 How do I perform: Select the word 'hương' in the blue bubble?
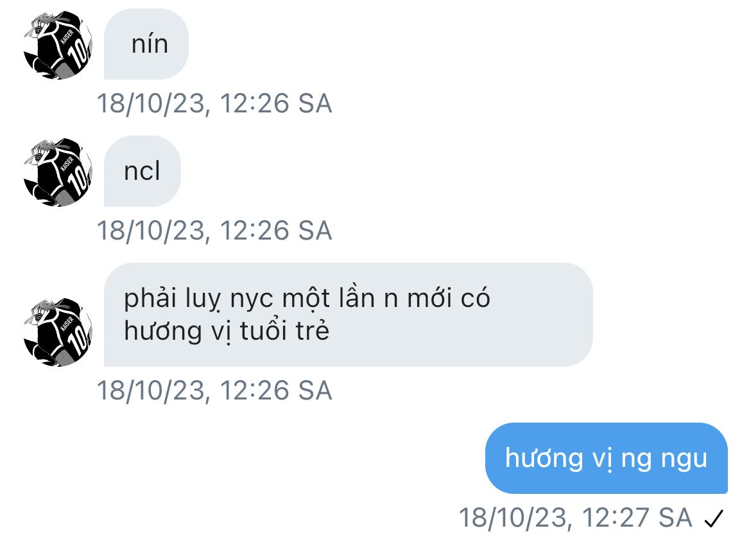pyautogui.click(x=544, y=459)
